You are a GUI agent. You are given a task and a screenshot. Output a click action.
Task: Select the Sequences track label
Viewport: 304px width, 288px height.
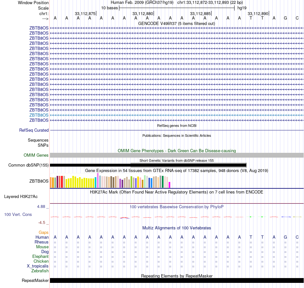(38, 140)
